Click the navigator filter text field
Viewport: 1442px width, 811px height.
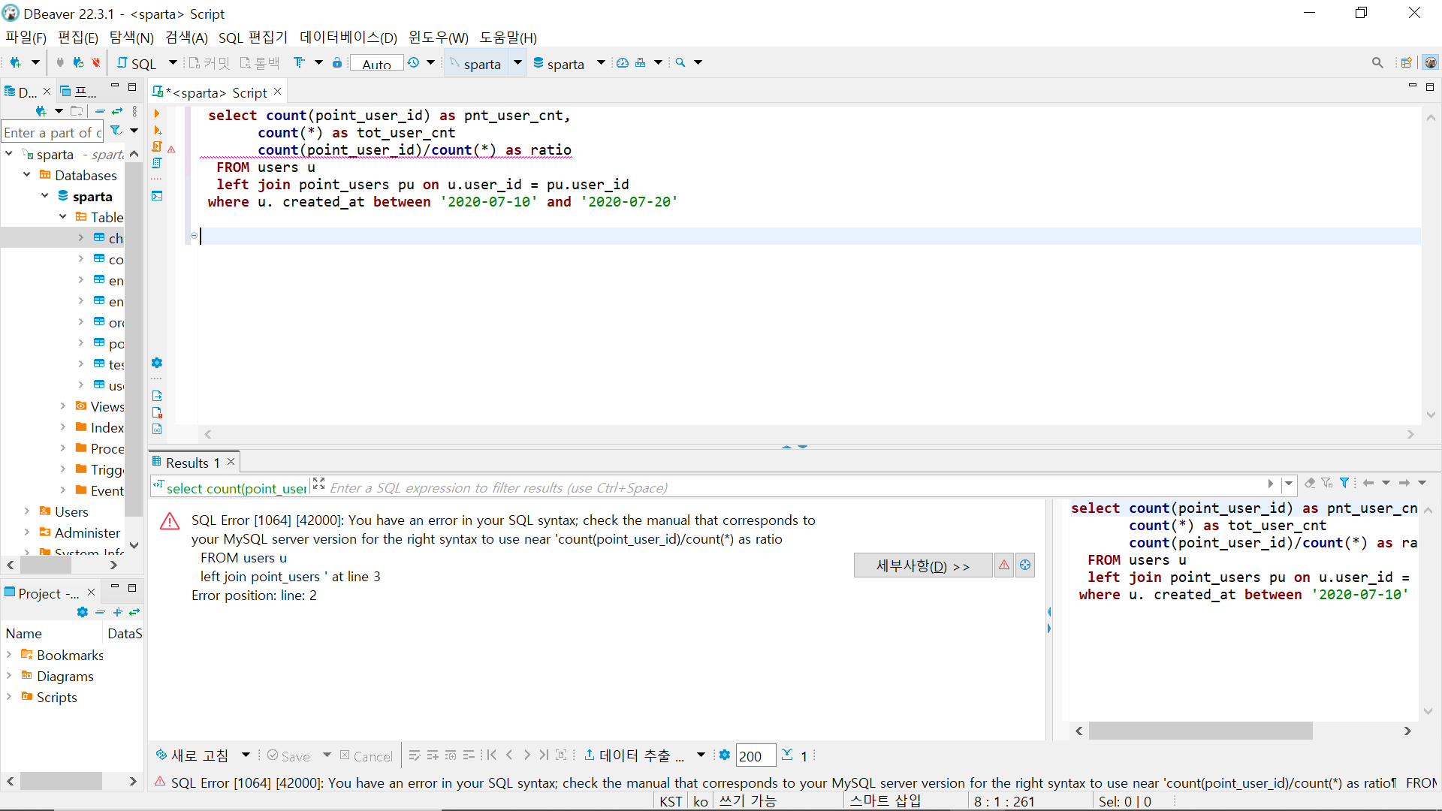tap(53, 133)
